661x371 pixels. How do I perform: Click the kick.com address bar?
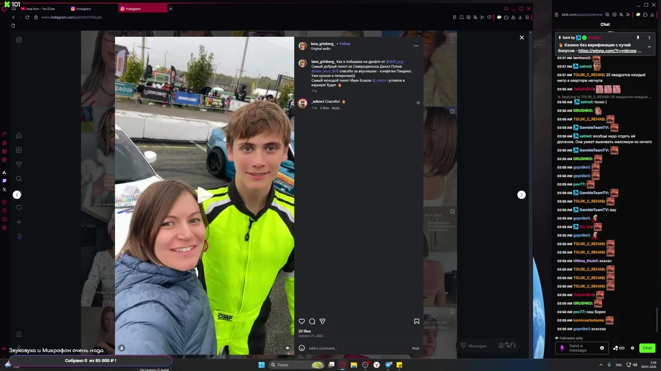(x=581, y=14)
